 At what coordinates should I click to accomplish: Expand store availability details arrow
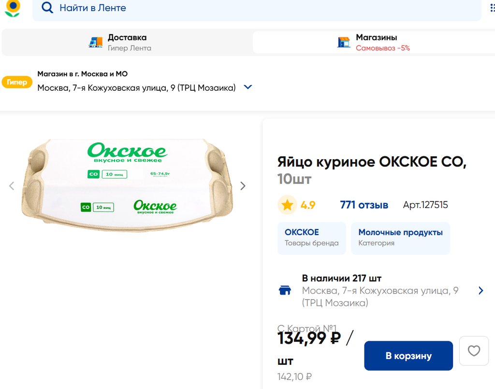click(x=480, y=291)
